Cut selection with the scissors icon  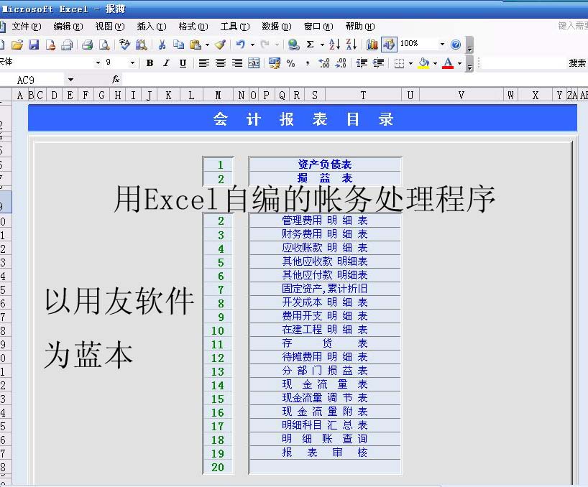(162, 45)
